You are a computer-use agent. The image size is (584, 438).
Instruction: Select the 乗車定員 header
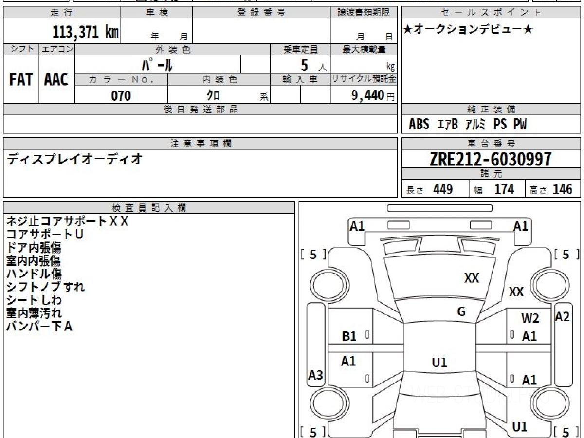(300, 49)
